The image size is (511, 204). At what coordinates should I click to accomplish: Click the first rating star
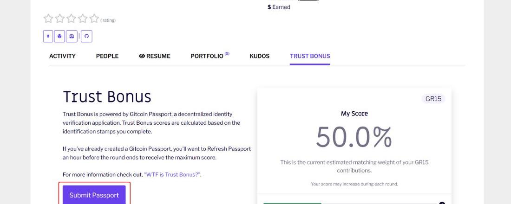point(48,19)
